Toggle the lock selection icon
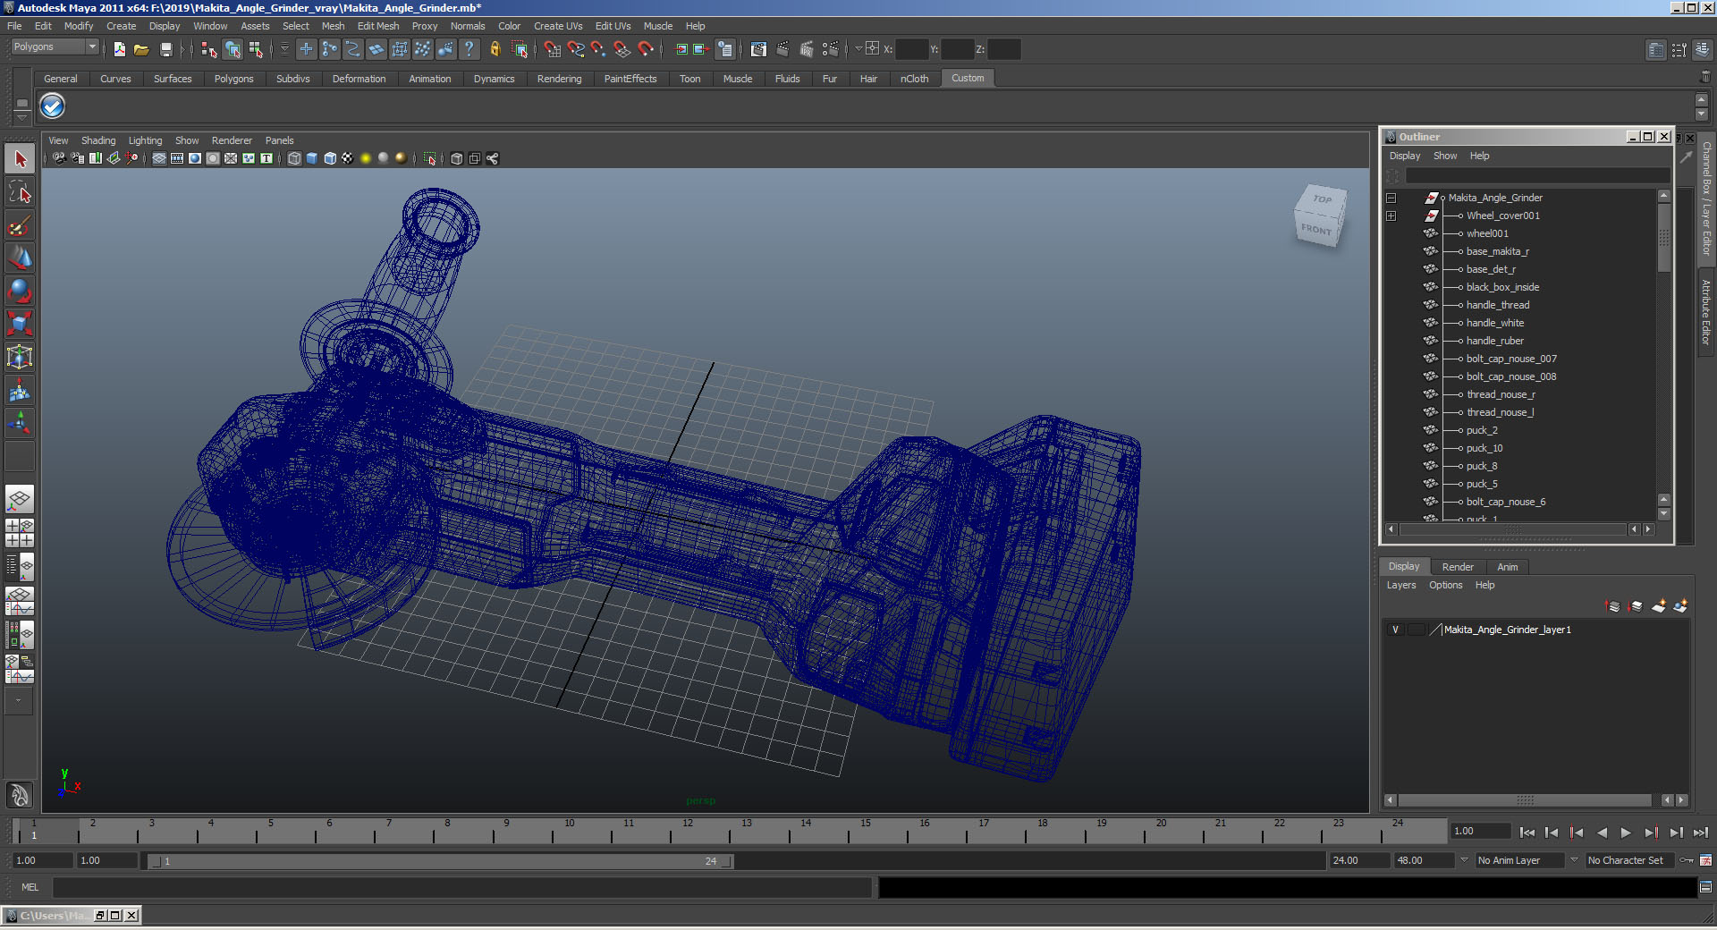The image size is (1717, 930). [495, 49]
